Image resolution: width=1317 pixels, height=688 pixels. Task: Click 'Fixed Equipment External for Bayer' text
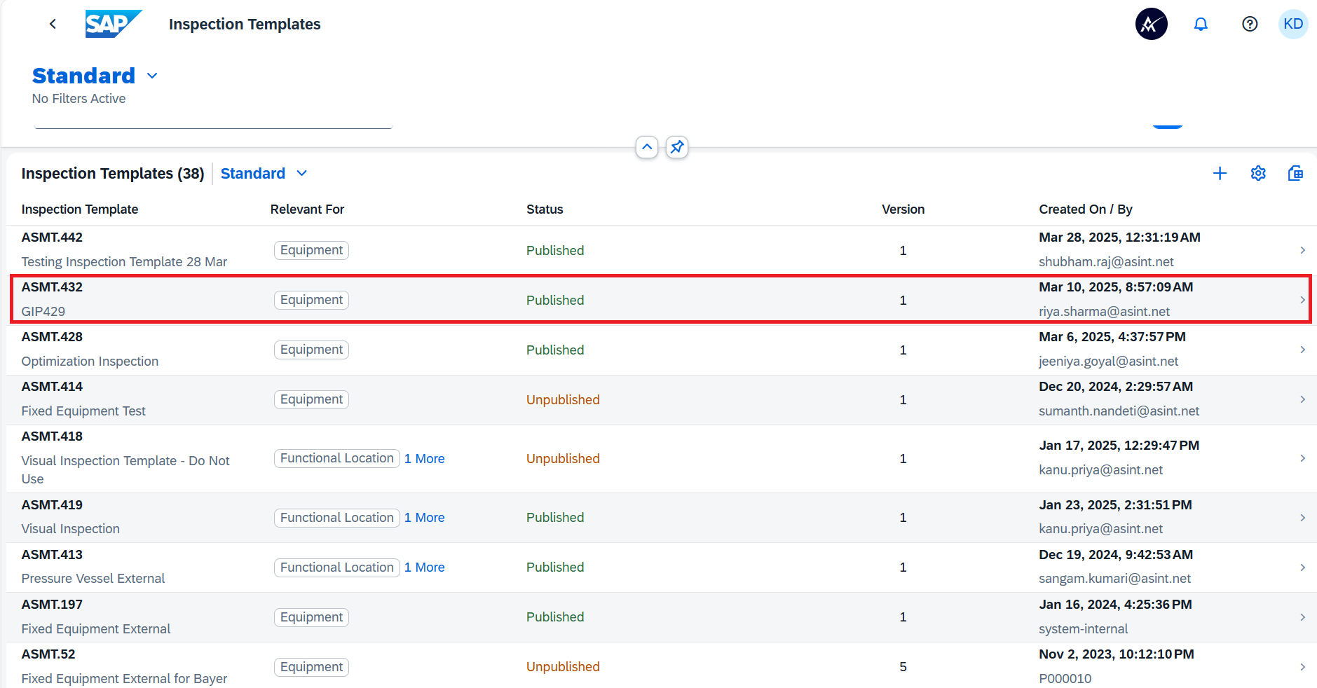pyautogui.click(x=124, y=679)
